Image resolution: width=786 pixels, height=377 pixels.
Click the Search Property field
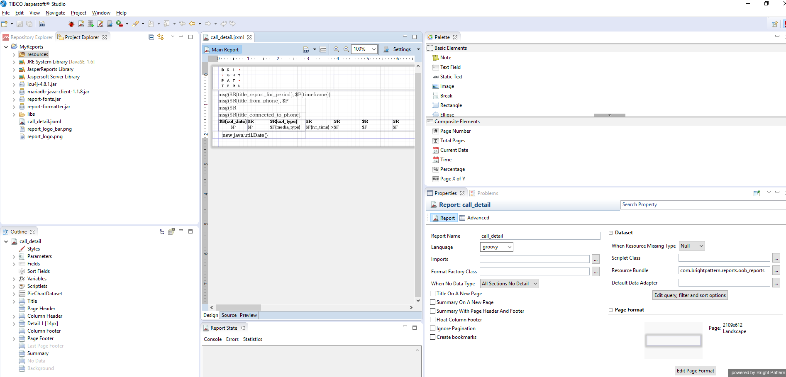coord(702,204)
